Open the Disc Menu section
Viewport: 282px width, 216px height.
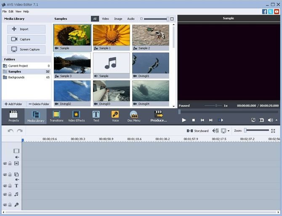tap(134, 116)
